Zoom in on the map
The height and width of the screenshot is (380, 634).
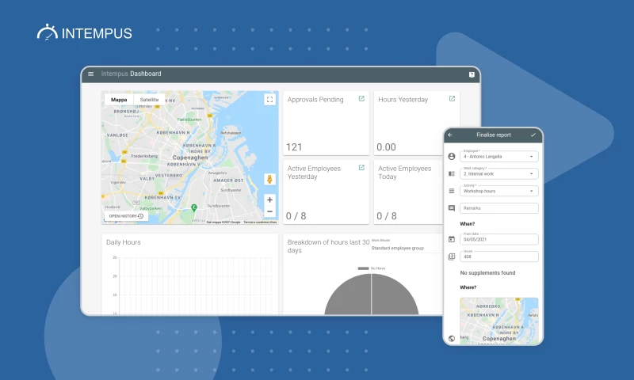[269, 200]
